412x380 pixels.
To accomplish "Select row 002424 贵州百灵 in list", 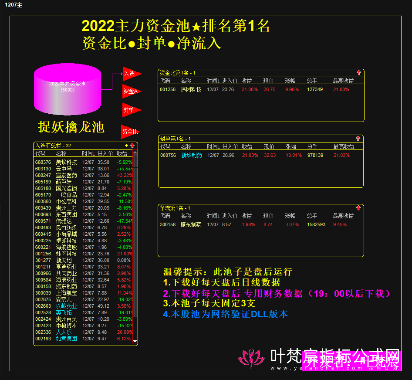I will [x=84, y=319].
